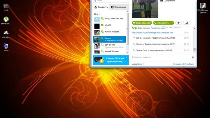Click the offline status icon of Jeff the killer
The image size is (210, 118).
click(102, 45)
